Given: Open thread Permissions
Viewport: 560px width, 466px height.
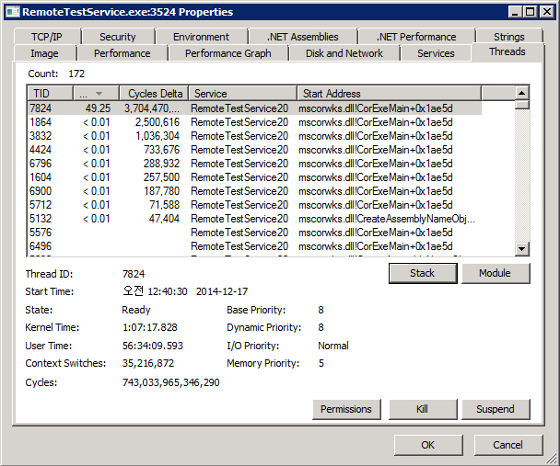Looking at the screenshot, I should 345,409.
